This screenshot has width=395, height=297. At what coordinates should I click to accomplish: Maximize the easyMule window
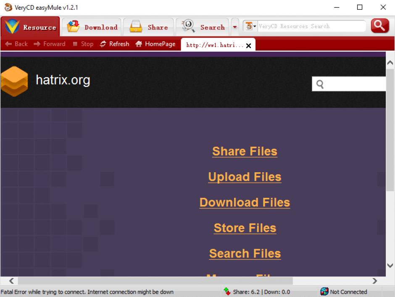point(360,7)
